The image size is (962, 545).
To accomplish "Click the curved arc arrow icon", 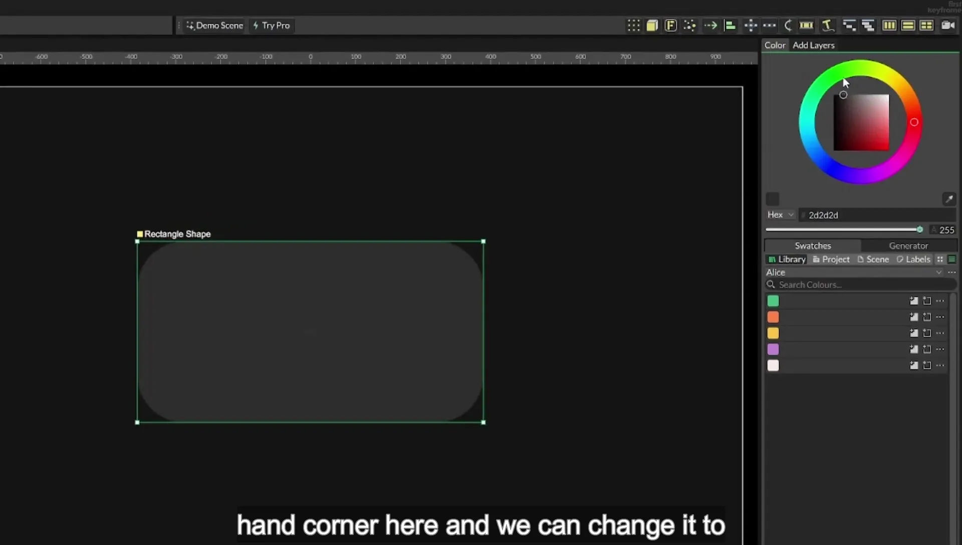I will [x=788, y=26].
